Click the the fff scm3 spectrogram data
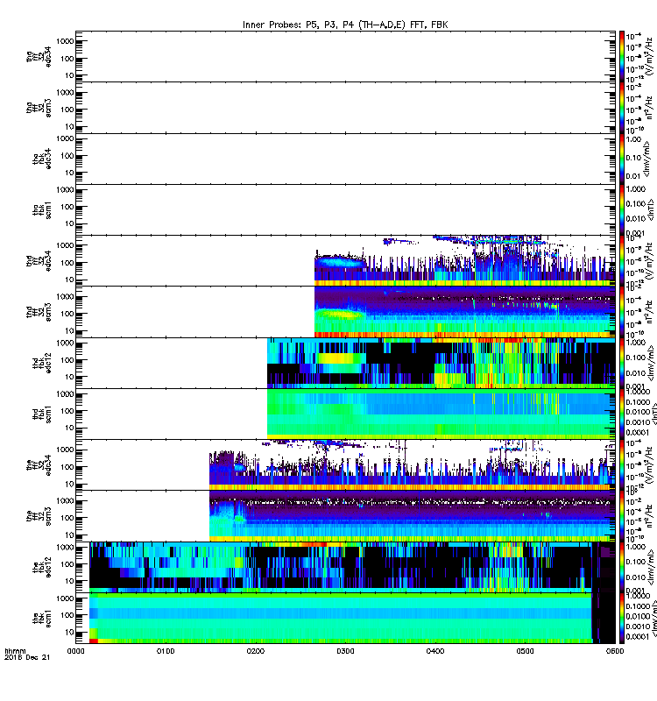 [412, 516]
